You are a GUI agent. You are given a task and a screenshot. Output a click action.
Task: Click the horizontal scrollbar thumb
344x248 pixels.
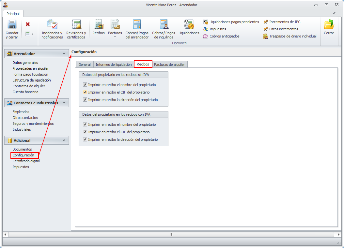(171, 234)
